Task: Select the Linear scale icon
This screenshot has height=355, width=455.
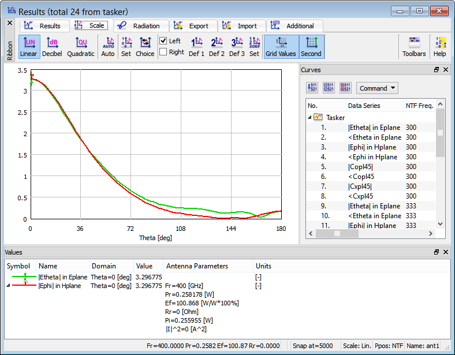Action: coord(28,47)
